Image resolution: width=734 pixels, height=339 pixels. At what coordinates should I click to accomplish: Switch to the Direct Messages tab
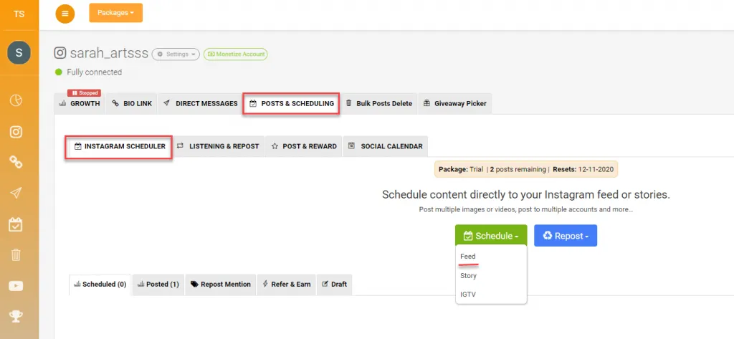pyautogui.click(x=201, y=104)
